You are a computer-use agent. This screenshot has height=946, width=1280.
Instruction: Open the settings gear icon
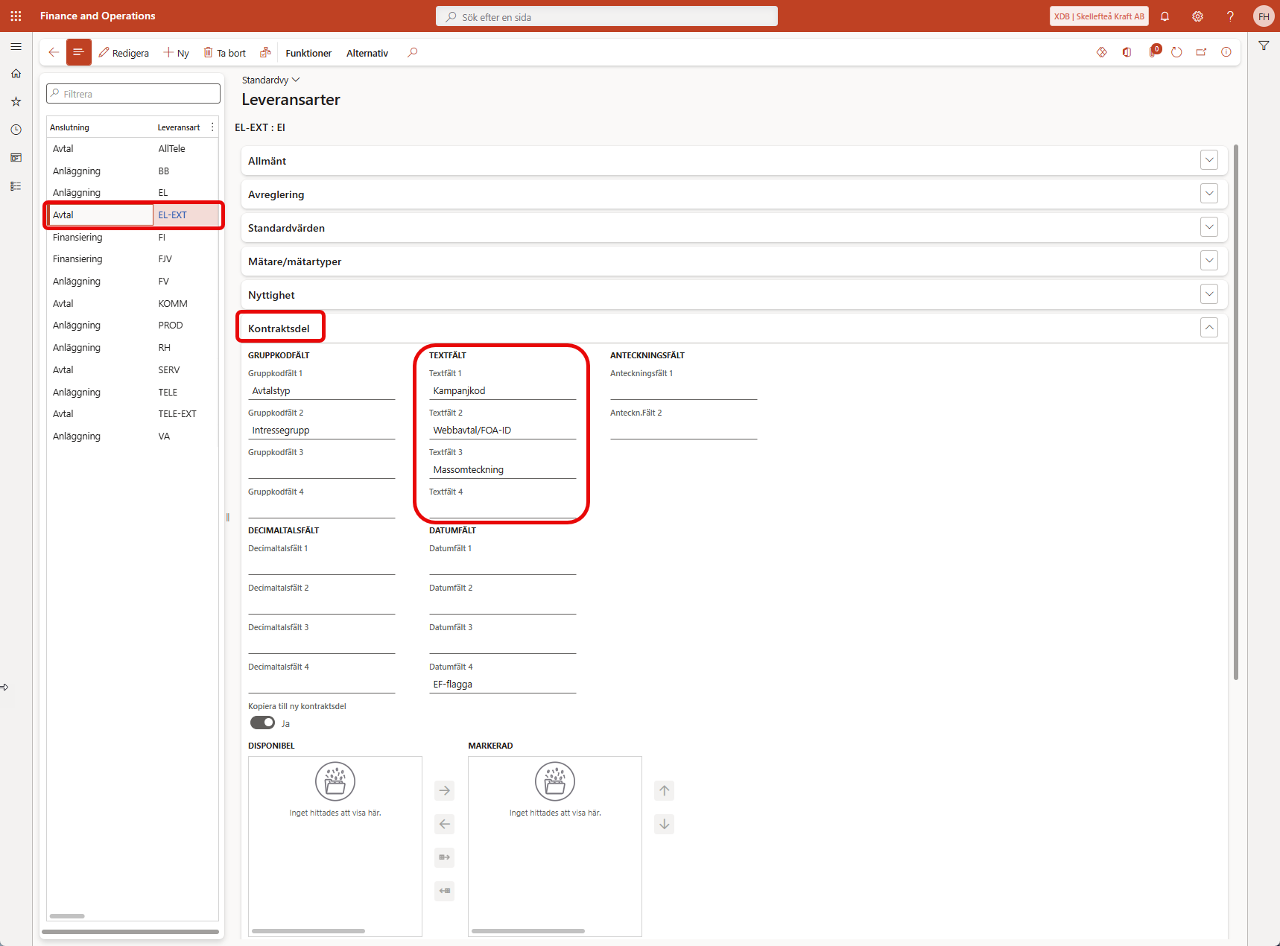tap(1197, 16)
